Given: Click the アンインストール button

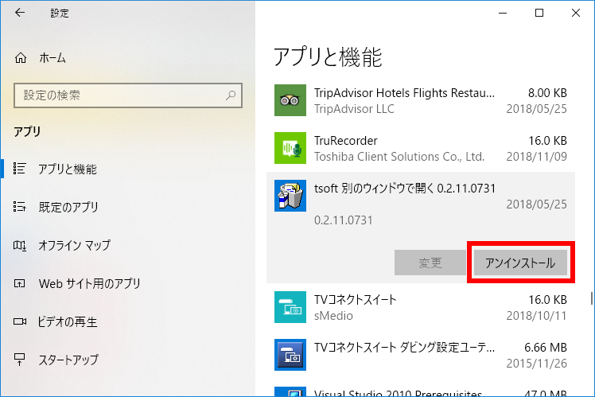Looking at the screenshot, I should pos(520,263).
